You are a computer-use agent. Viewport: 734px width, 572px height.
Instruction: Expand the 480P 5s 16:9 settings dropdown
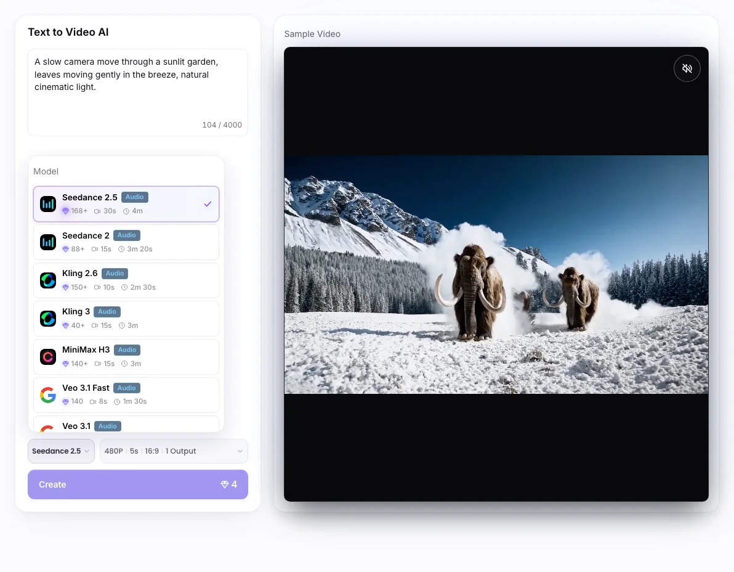pyautogui.click(x=174, y=451)
